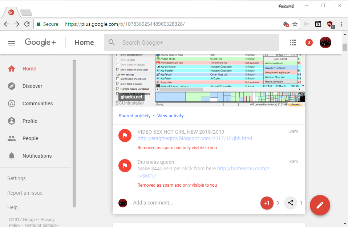This screenshot has height=227, width=348.
Task: Select Discover in the left sidebar
Action: 33,86
